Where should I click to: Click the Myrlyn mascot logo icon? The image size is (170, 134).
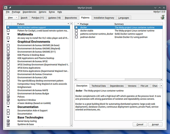tap(162, 18)
